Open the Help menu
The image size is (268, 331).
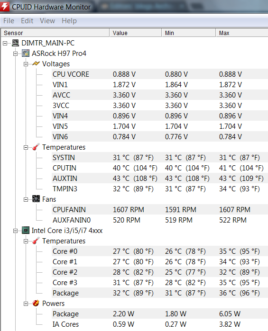(x=69, y=21)
